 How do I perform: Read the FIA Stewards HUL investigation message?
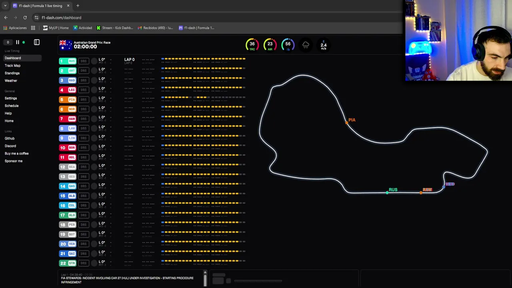tap(127, 280)
